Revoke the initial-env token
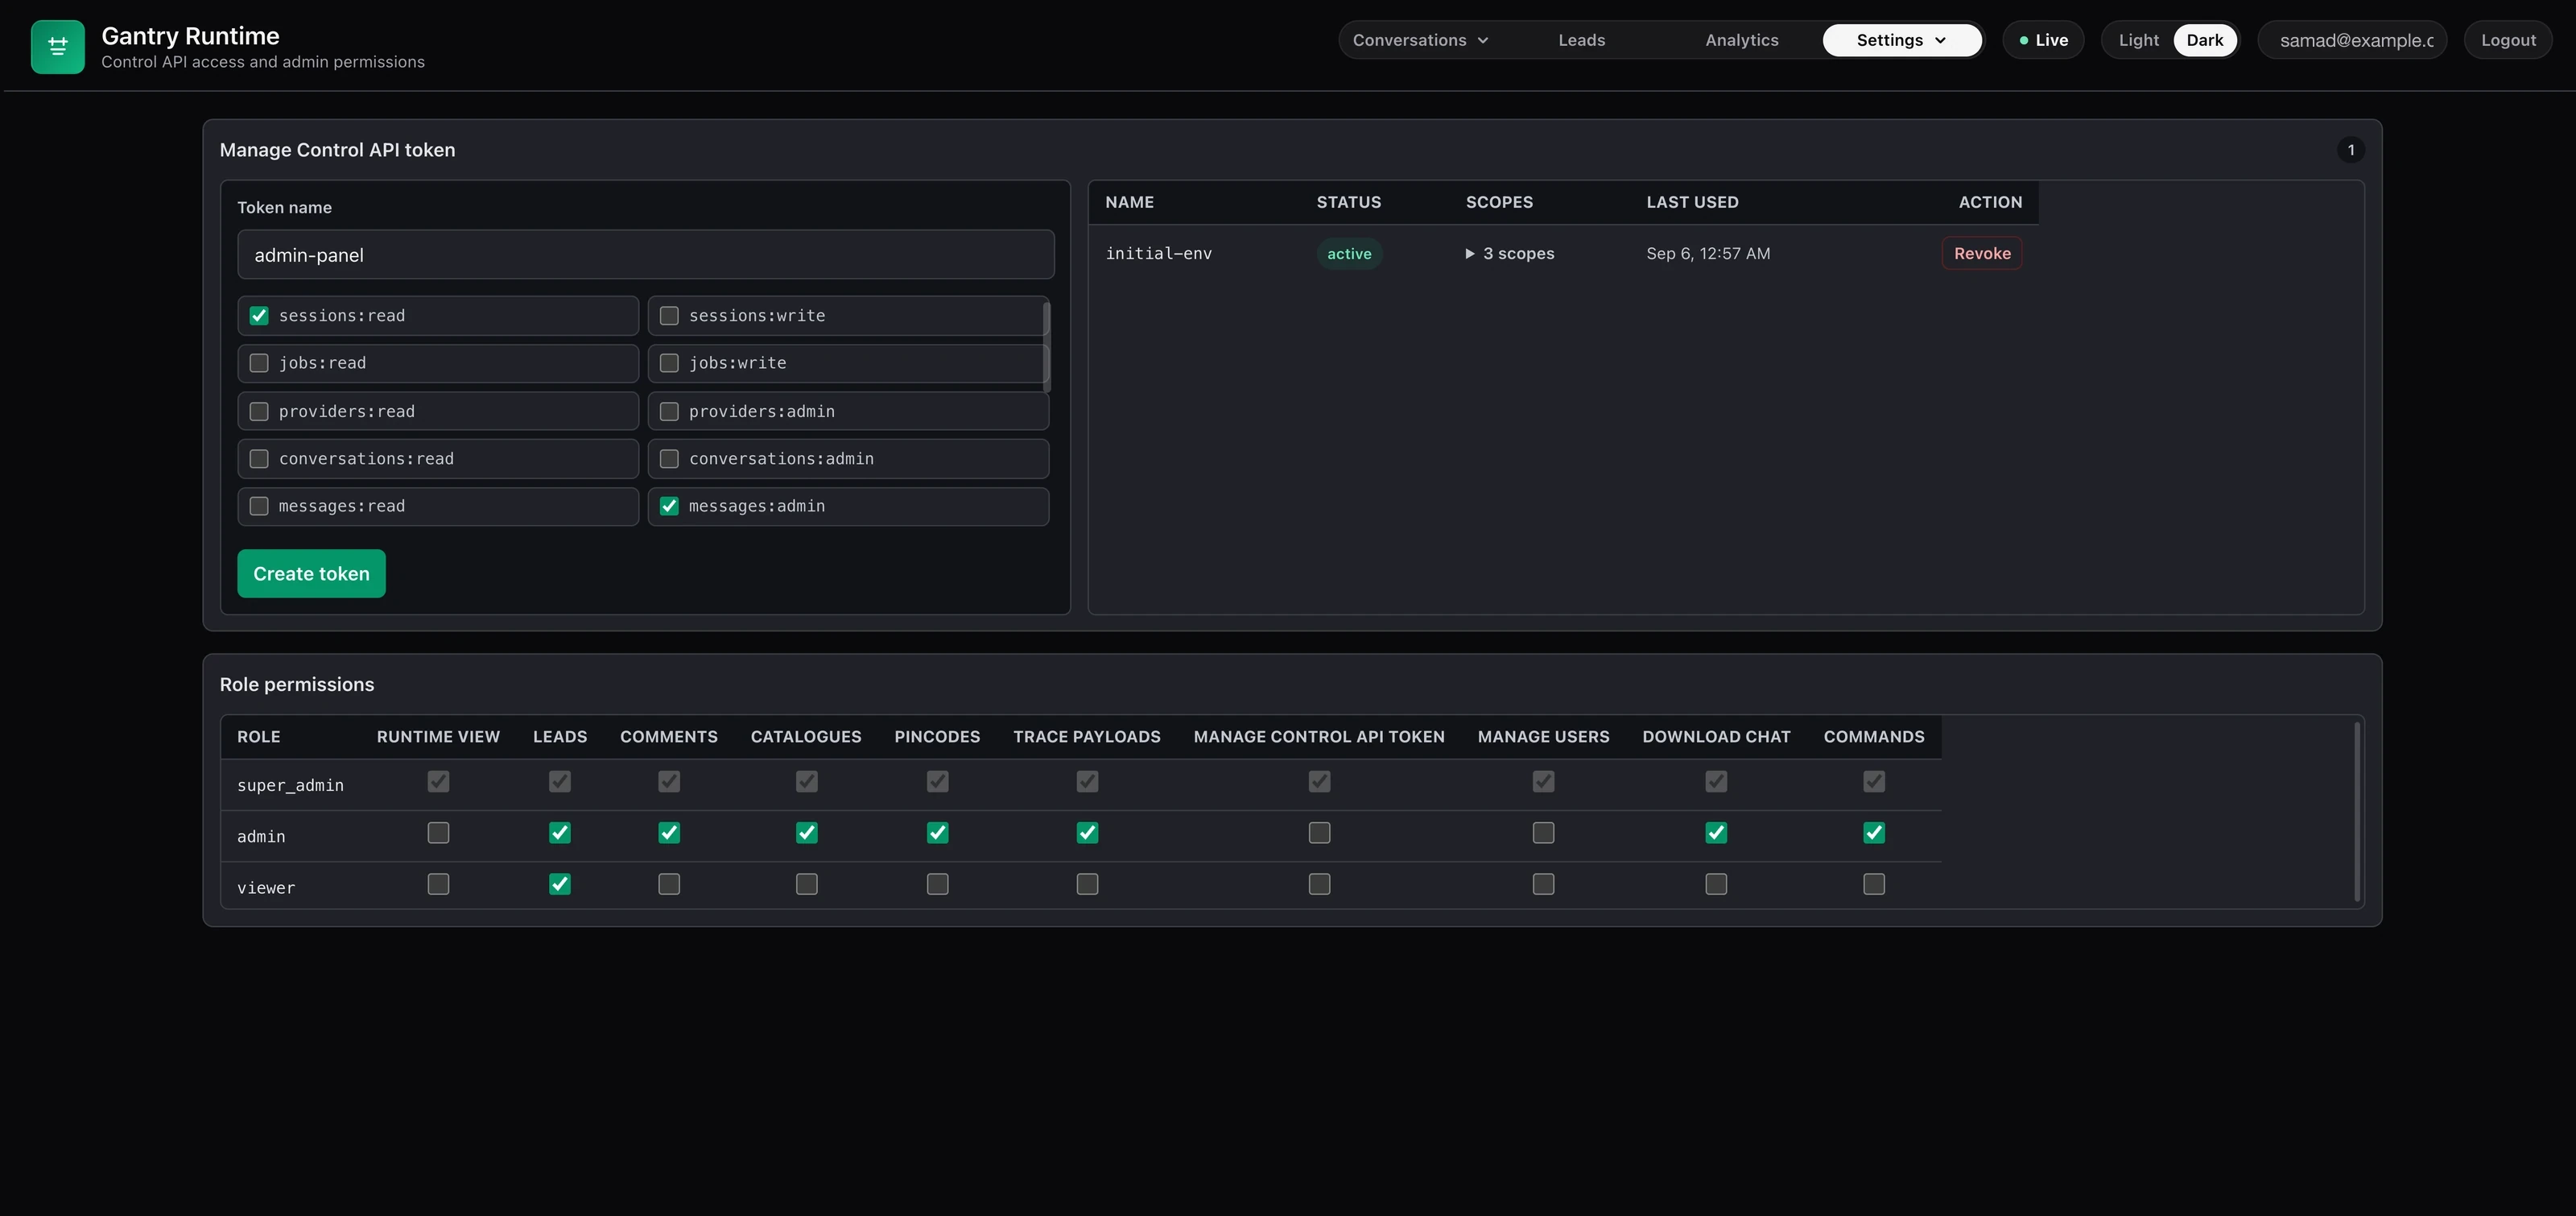 1982,254
